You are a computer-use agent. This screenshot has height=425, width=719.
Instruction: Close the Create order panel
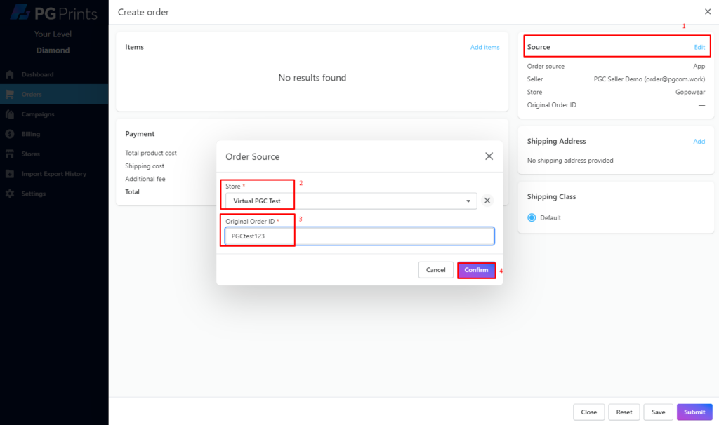point(707,12)
